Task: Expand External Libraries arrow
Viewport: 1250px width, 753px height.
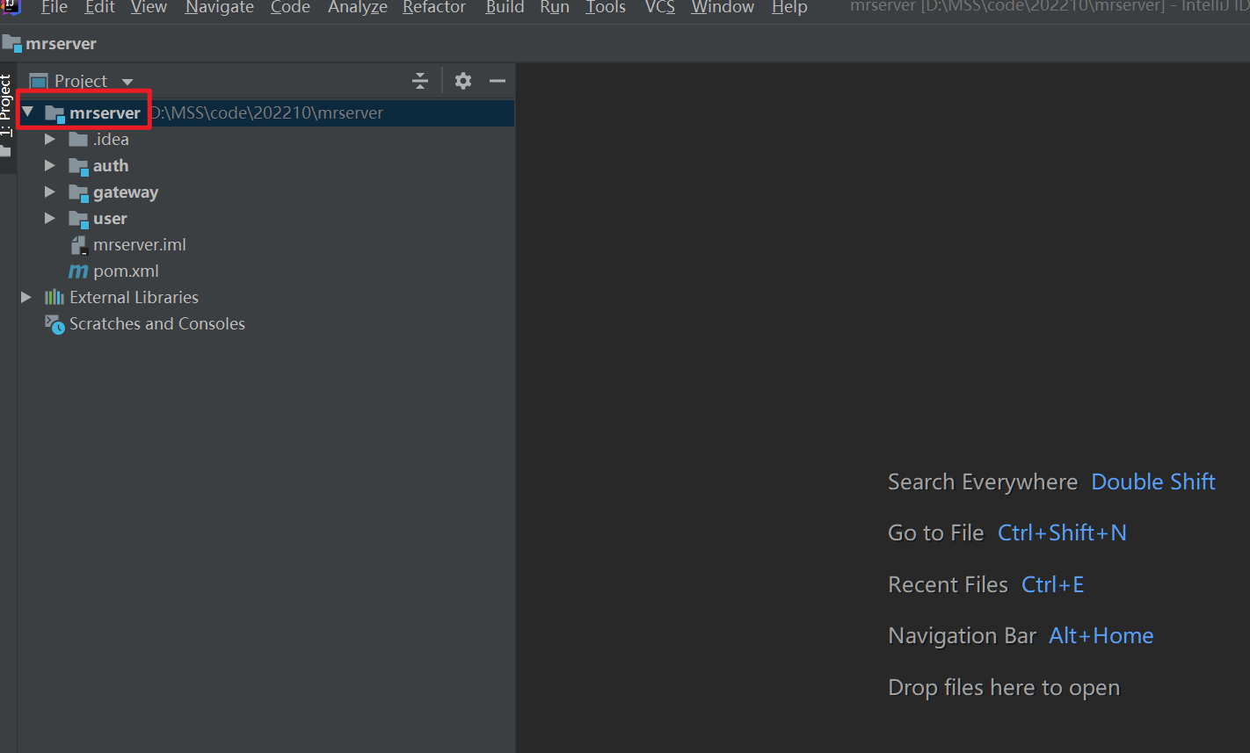Action: 26,297
